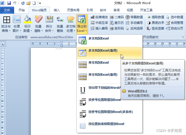
Task: Click the Open folder icon in title bar
Action: click(x=29, y=3)
